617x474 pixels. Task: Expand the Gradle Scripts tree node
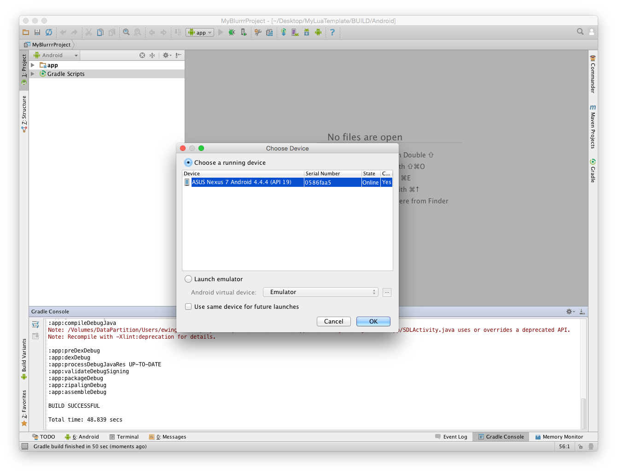33,74
